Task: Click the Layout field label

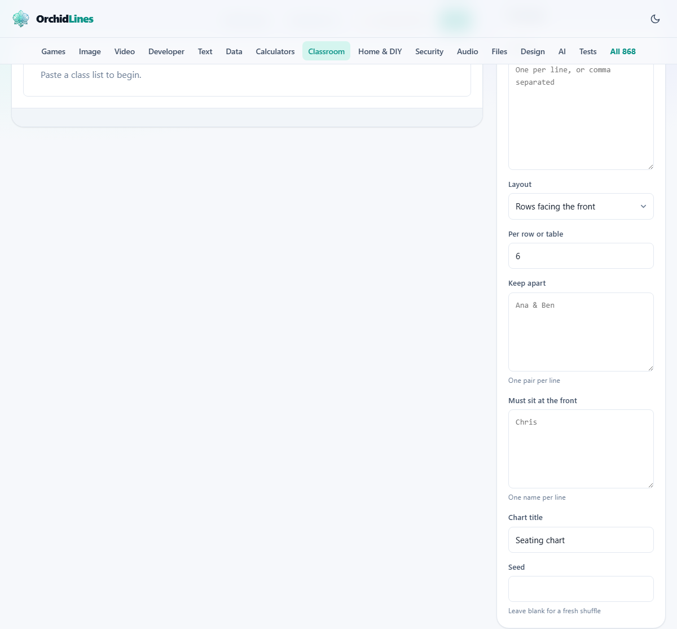Action: pos(520,185)
